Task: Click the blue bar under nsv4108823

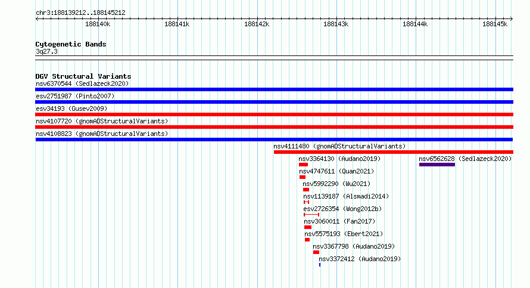Action: [x=274, y=140]
